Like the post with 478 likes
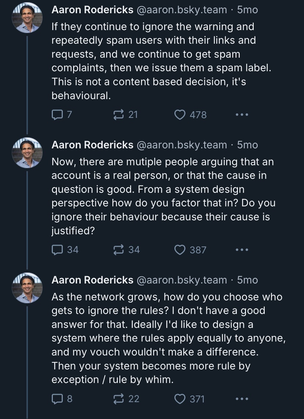Image resolution: width=304 pixels, height=419 pixels. point(180,115)
